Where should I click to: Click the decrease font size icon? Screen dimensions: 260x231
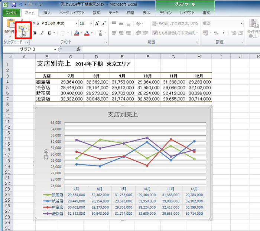point(104,23)
